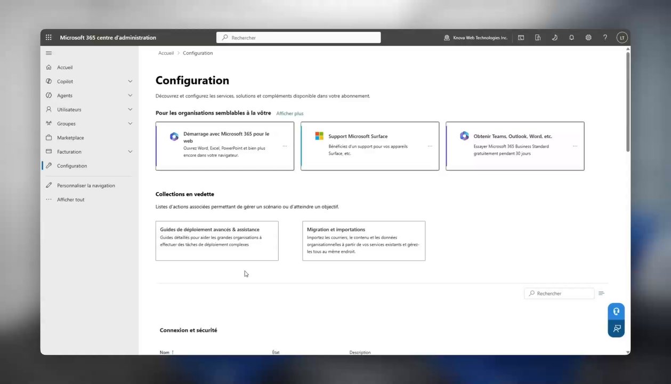
Task: Click the Afficher plus link
Action: [289, 113]
